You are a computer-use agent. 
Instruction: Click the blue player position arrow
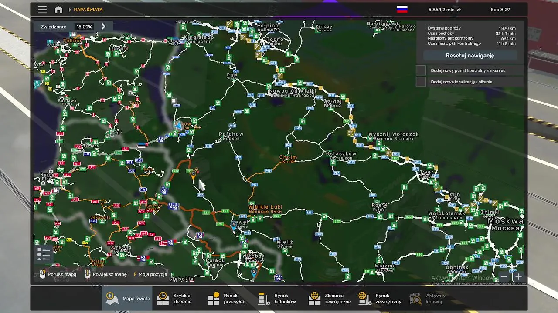tap(178, 126)
